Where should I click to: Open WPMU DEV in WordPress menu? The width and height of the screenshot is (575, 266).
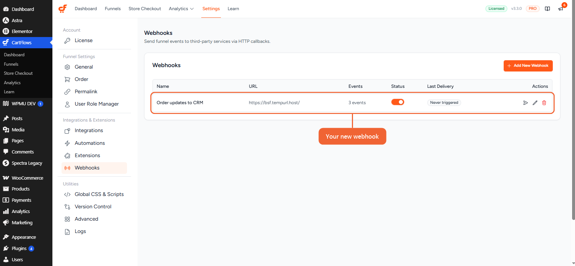point(26,103)
